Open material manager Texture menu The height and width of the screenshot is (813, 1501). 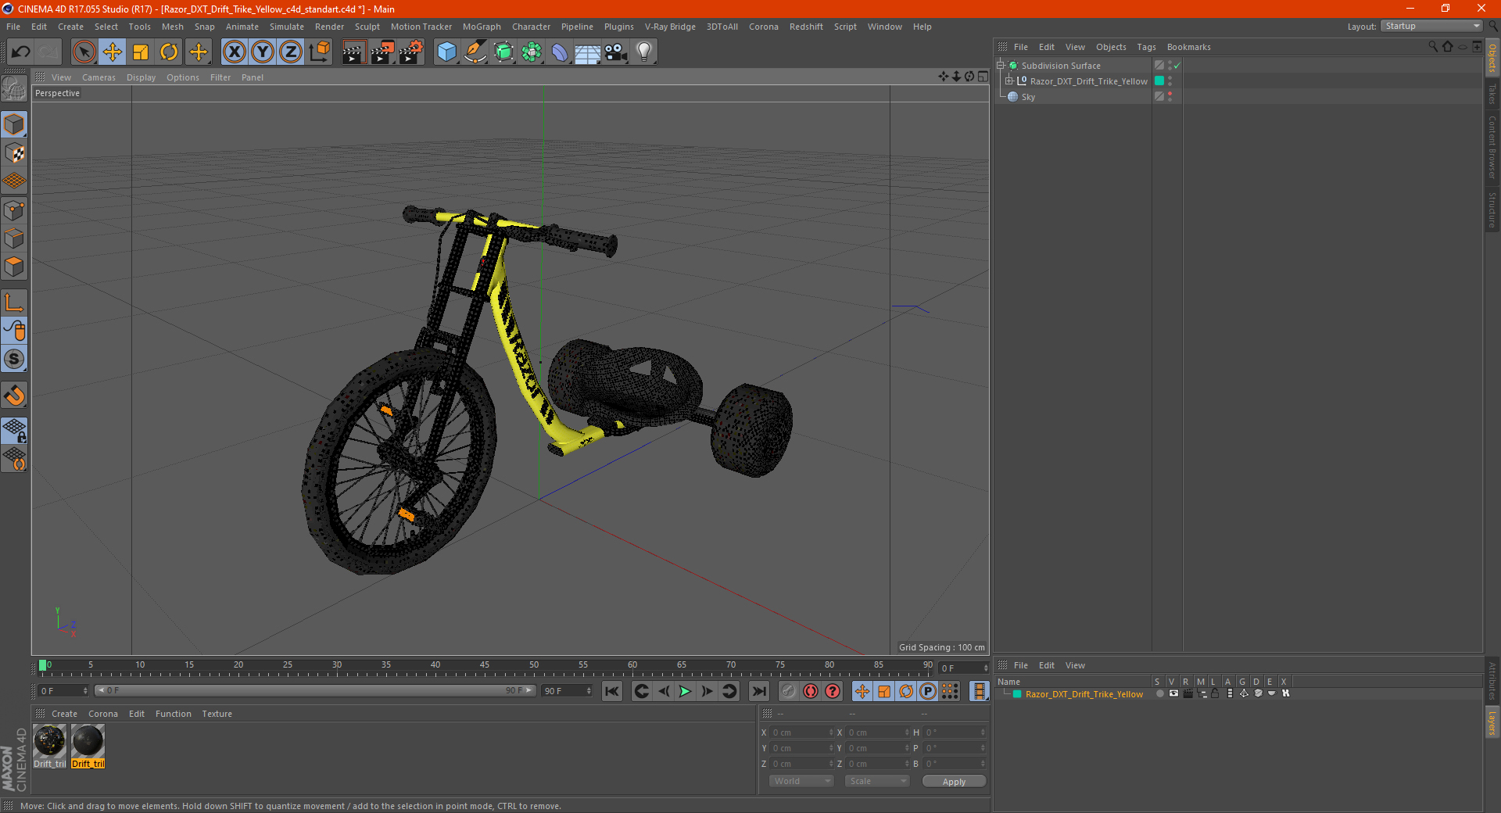[x=217, y=714]
